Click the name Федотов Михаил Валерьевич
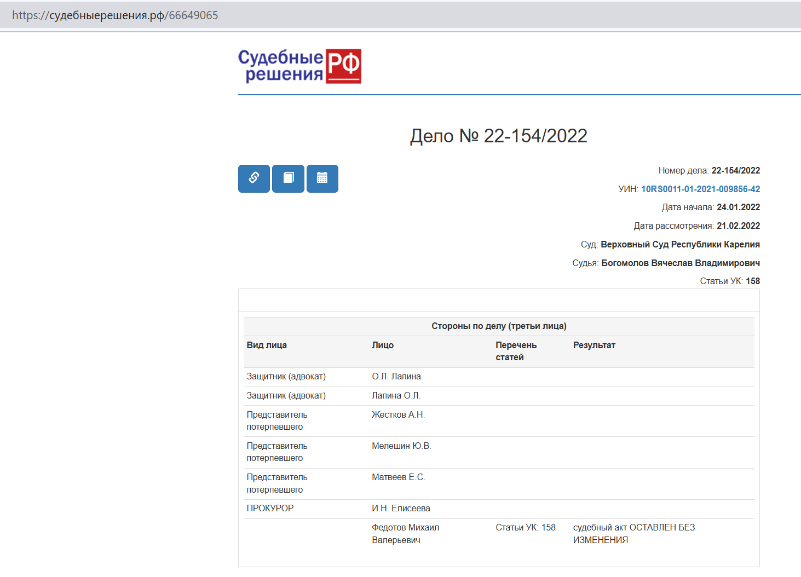Screen dimensions: 801x577 pos(405,534)
